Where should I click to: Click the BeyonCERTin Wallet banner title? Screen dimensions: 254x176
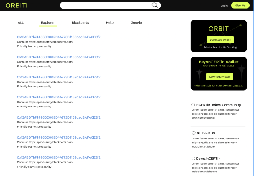coord(219,62)
